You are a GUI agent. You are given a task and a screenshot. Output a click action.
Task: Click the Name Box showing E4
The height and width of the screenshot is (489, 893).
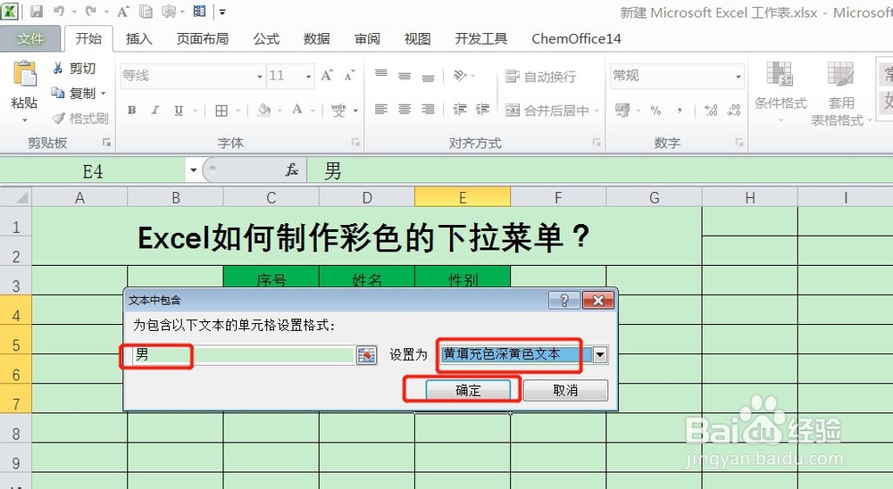(x=94, y=170)
